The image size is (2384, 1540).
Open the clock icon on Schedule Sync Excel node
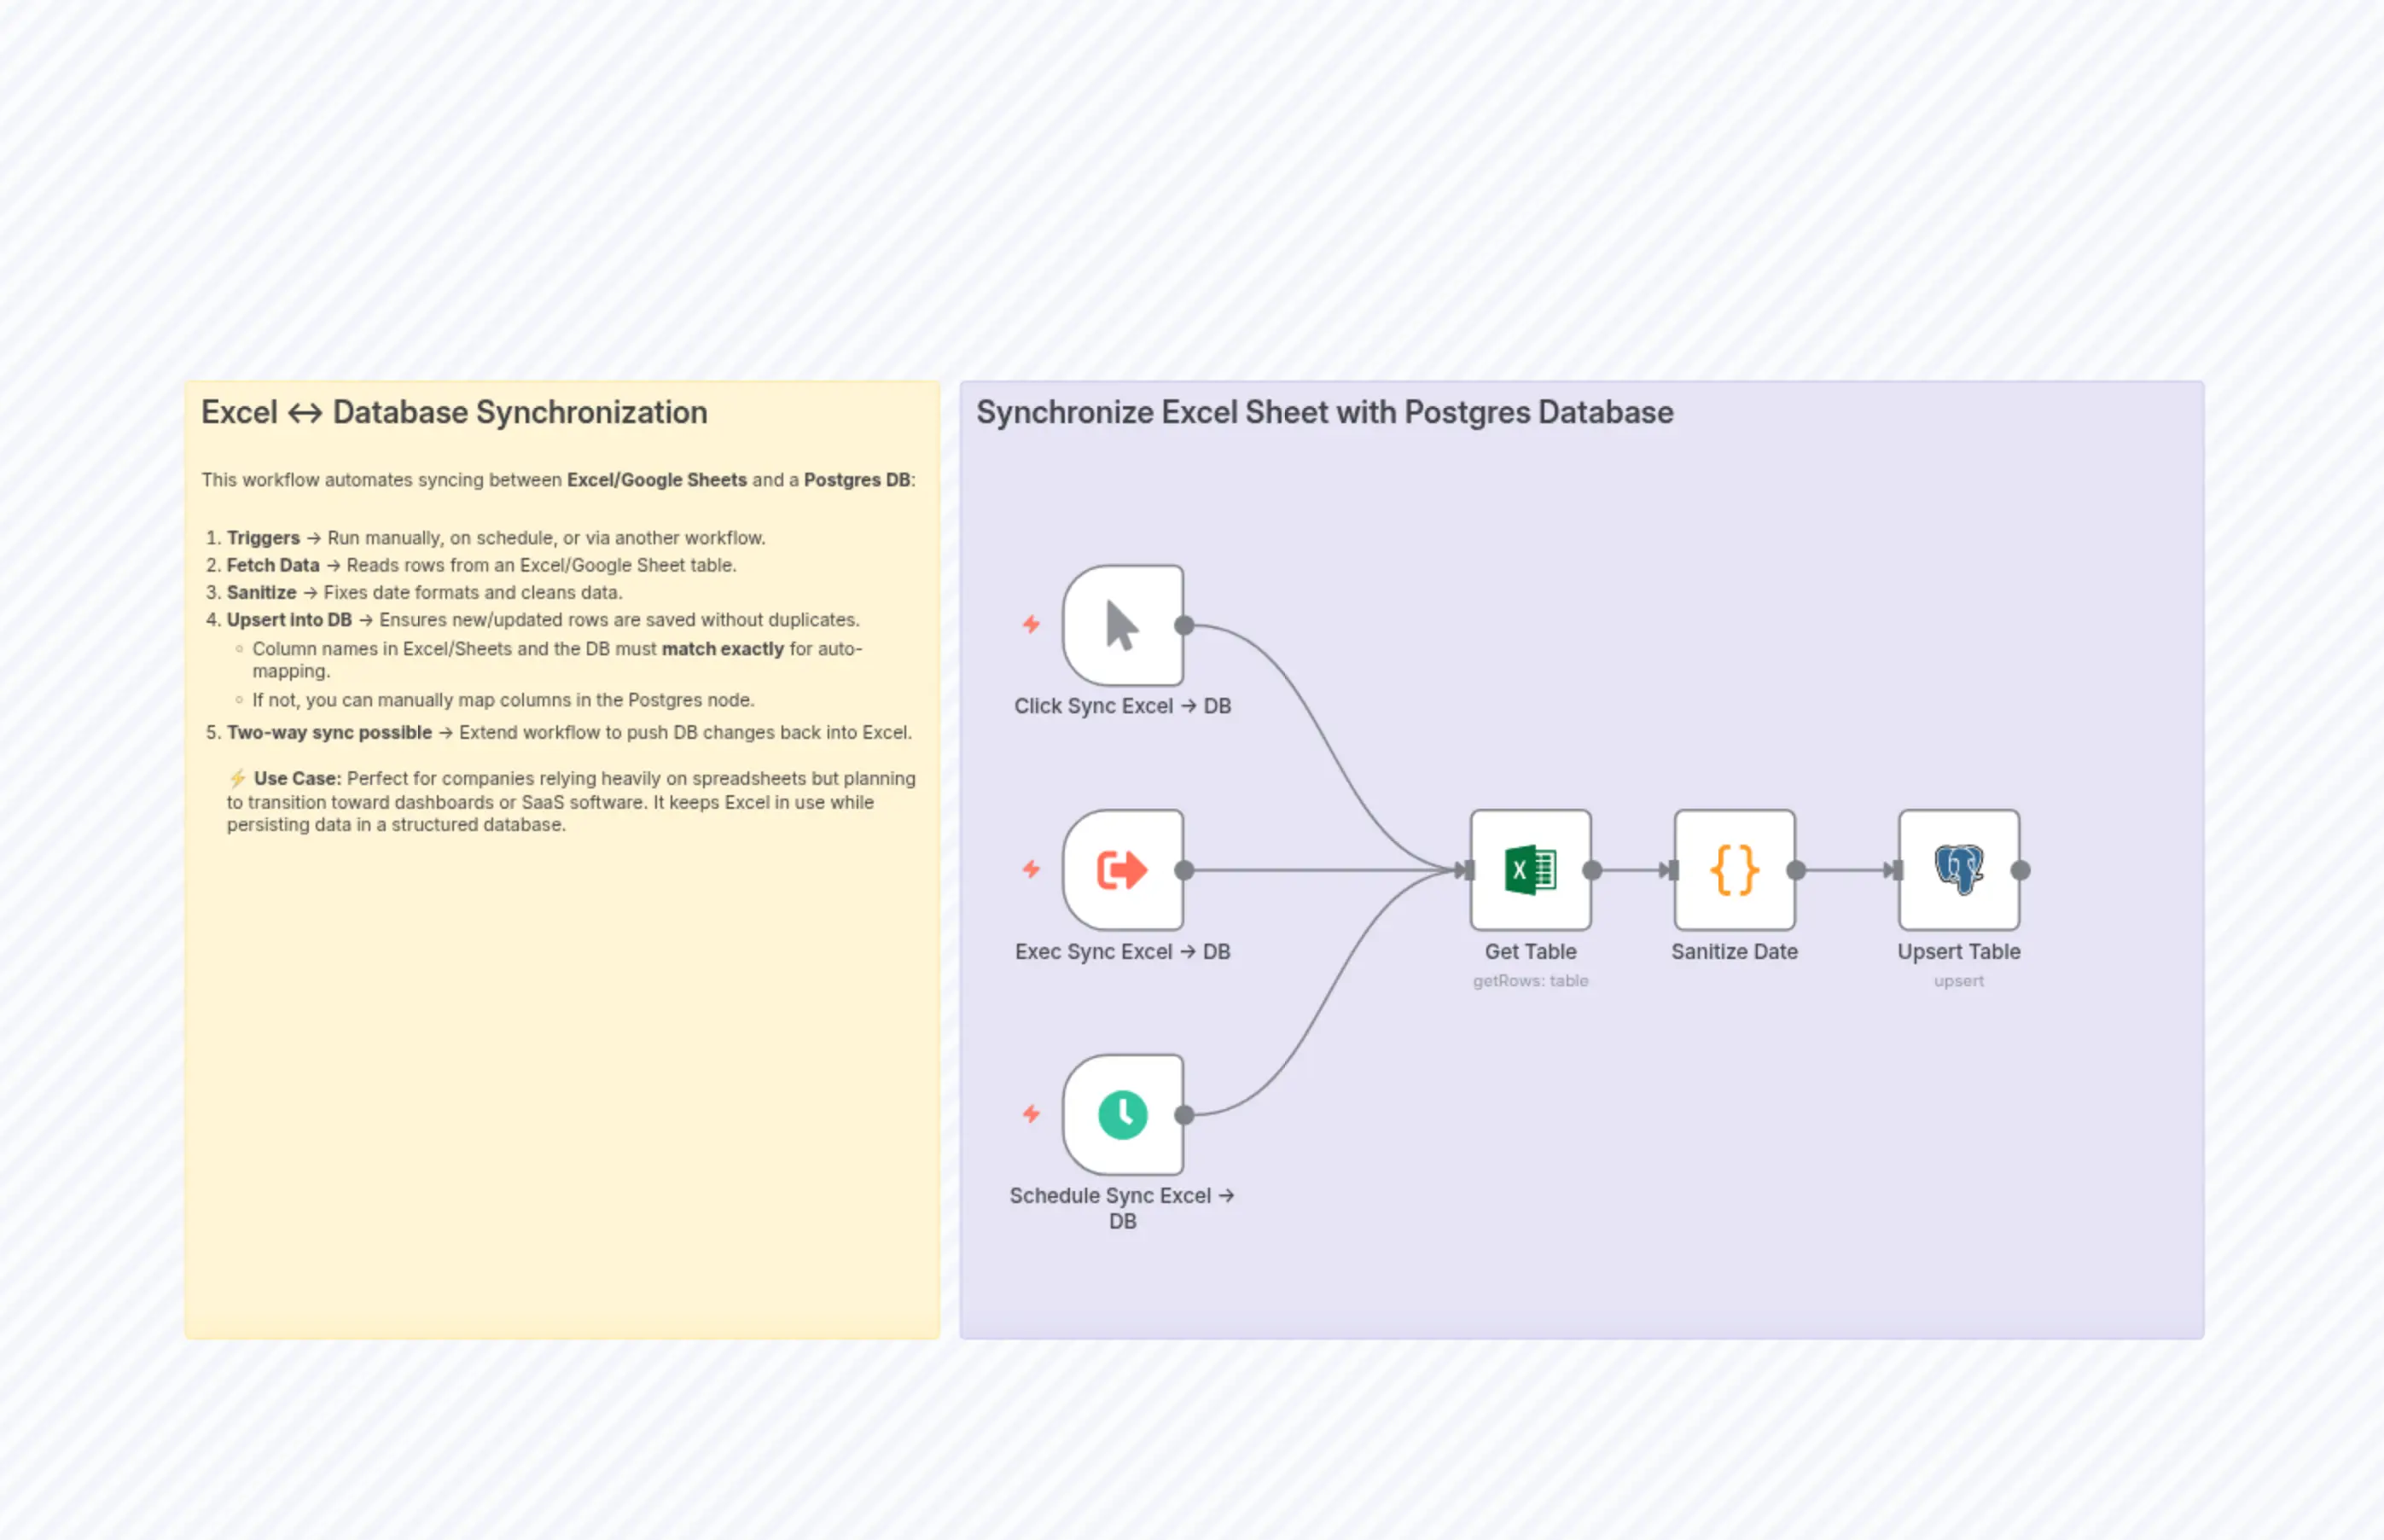pyautogui.click(x=1122, y=1115)
